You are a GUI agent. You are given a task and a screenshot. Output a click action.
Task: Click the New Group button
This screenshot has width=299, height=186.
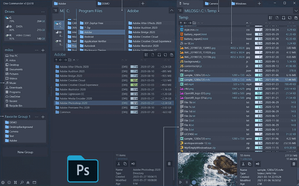click(x=25, y=152)
